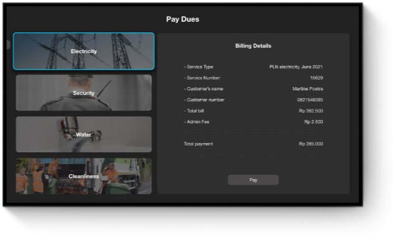Select customer name Martine Poetra
Viewport: 409px width, 240px height.
(x=308, y=88)
